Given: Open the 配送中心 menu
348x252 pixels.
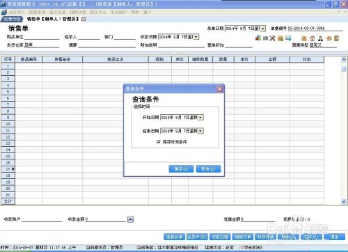Looking at the screenshot, I should [98, 12].
